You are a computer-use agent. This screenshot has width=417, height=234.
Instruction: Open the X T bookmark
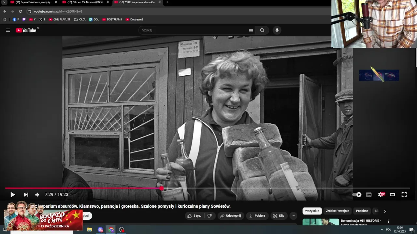[42, 19]
